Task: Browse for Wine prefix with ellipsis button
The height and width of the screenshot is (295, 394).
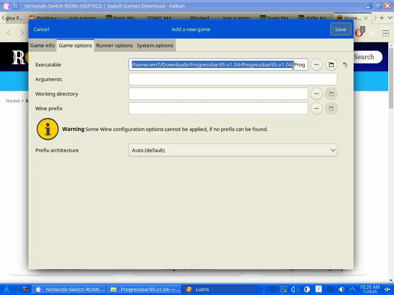Action: tap(317, 108)
